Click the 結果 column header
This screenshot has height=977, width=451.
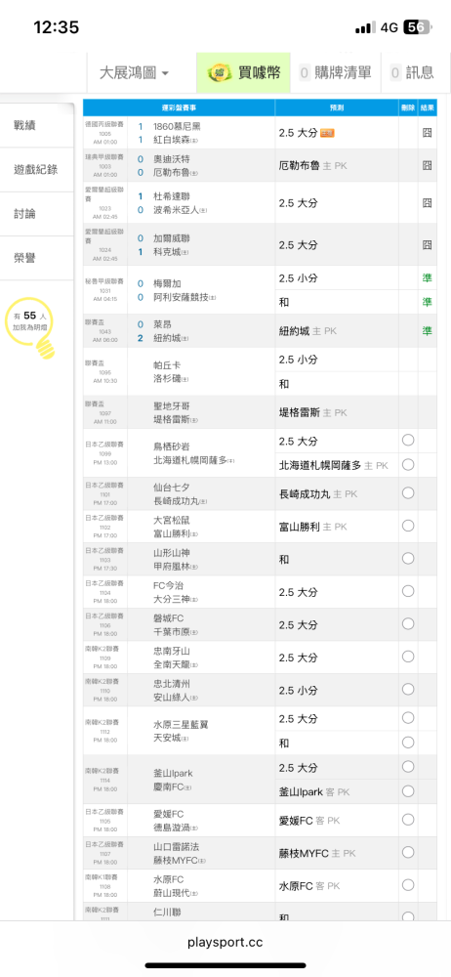click(428, 107)
